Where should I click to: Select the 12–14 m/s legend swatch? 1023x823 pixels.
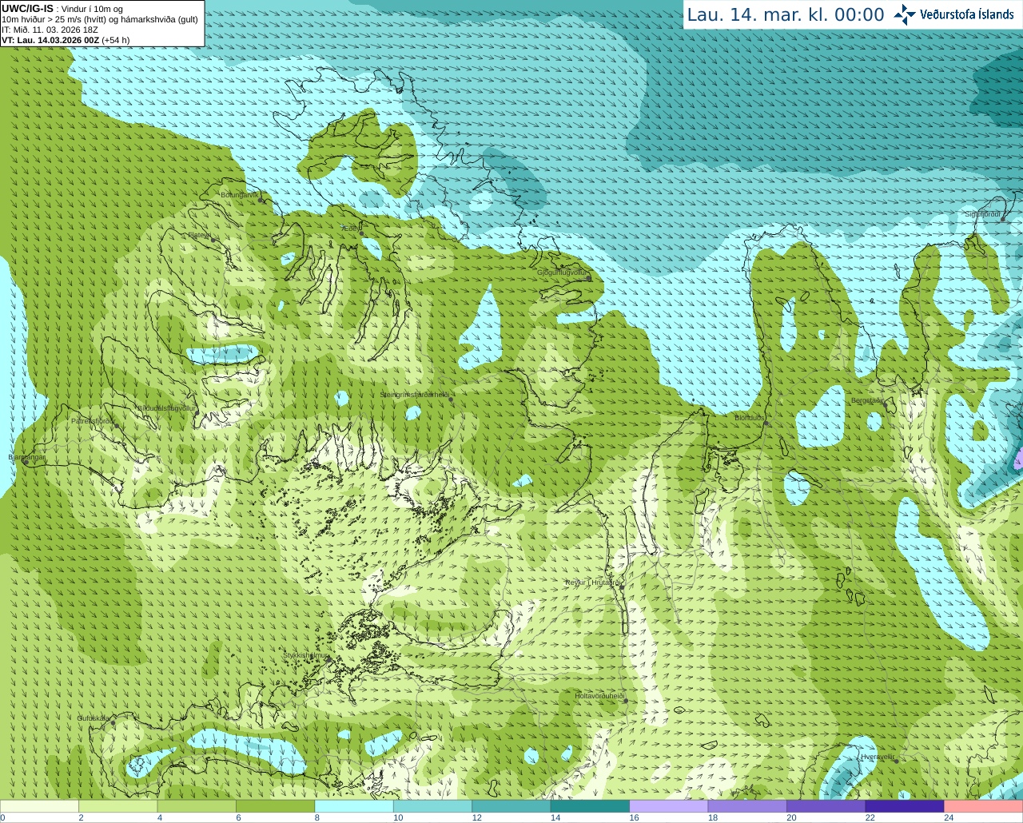pos(511,806)
